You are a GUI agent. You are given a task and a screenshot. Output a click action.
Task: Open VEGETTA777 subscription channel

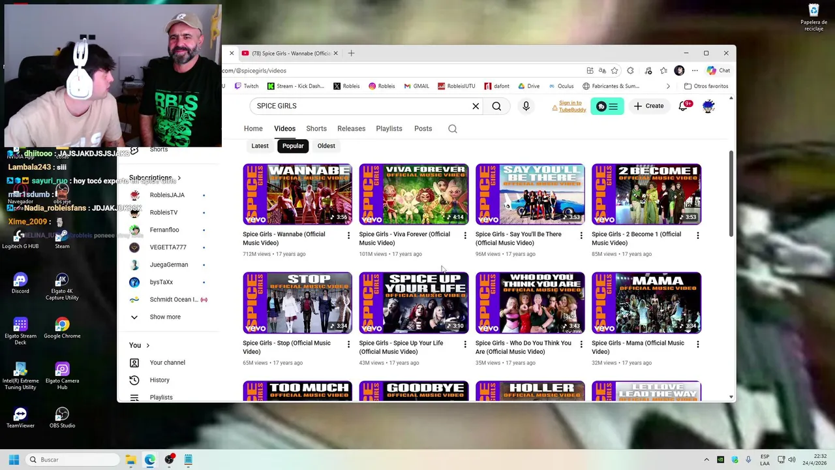tap(168, 247)
